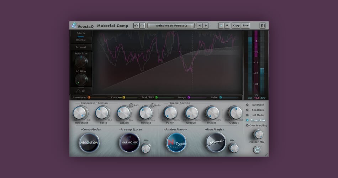The image size is (338, 178).
Task: Click the Knee yellow slider handle
Action: (x=124, y=98)
